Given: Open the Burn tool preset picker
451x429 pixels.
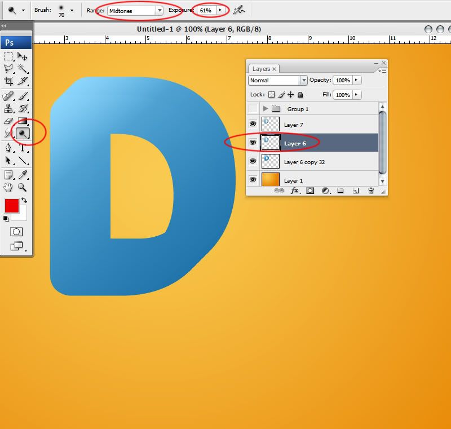Looking at the screenshot, I should click(23, 11).
